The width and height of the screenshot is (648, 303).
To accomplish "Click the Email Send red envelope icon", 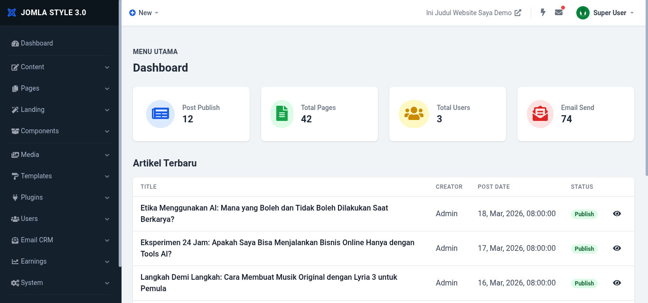I will pos(540,114).
